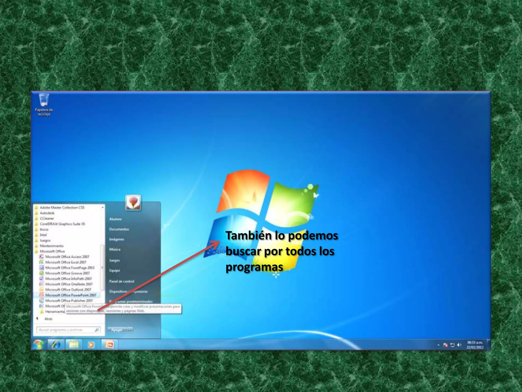Screen dimensions: 522x392
Task: Click the volume speaker tray icon
Action: tap(459, 345)
